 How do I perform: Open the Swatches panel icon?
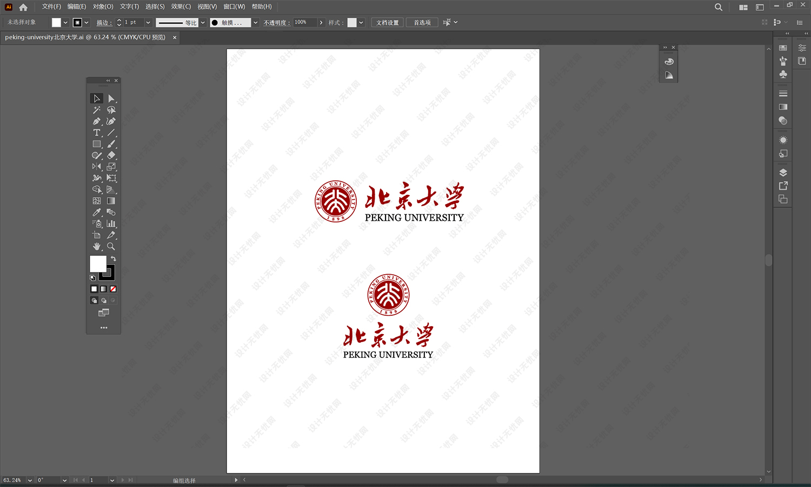pyautogui.click(x=783, y=48)
